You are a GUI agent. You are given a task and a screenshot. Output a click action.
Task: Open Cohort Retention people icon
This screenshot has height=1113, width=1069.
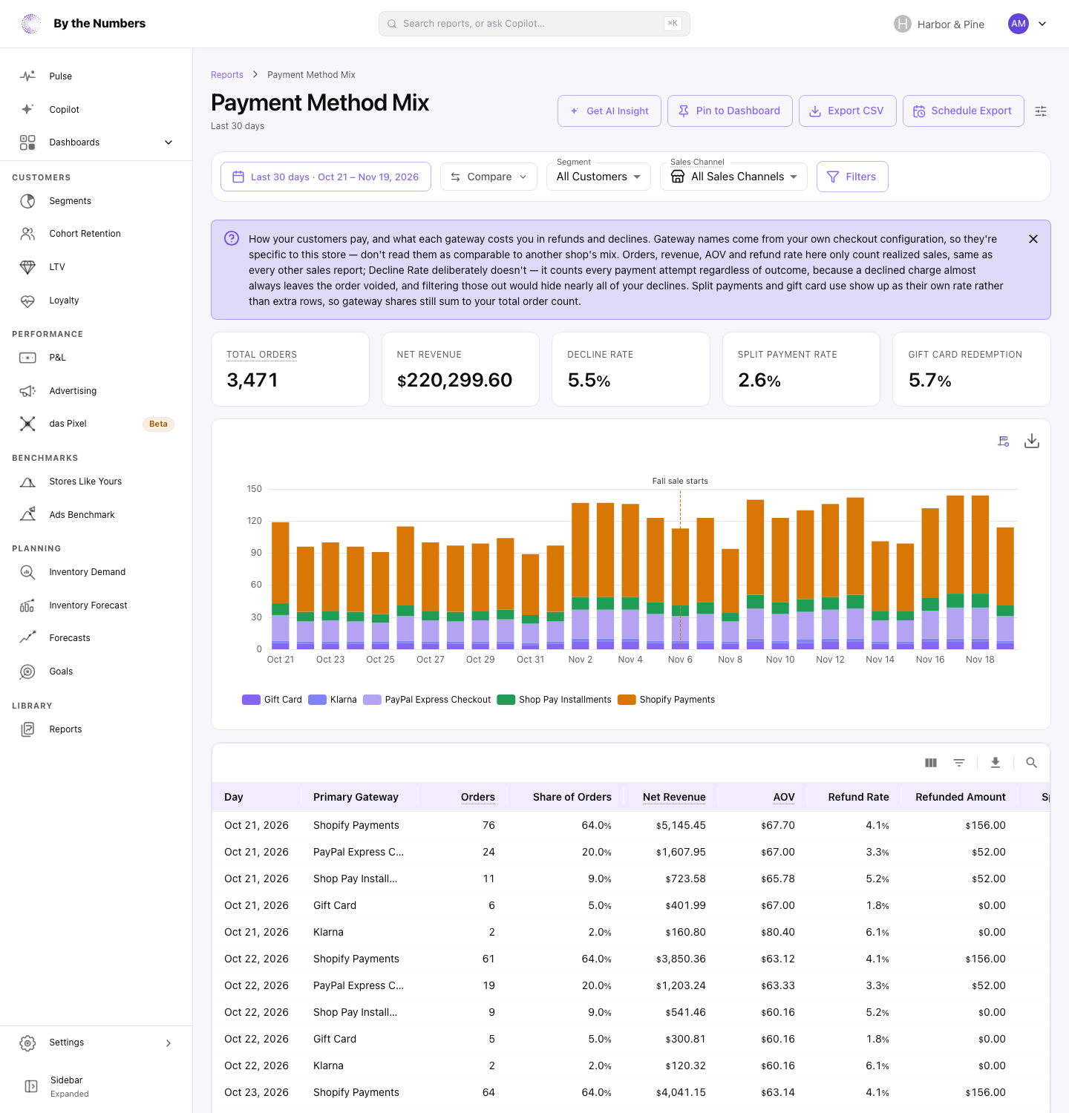[27, 234]
